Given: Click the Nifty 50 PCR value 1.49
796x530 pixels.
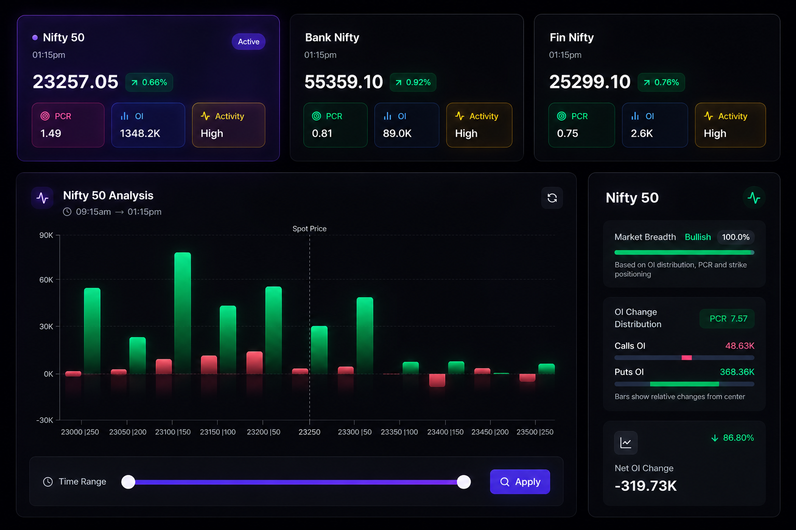Looking at the screenshot, I should [x=51, y=134].
